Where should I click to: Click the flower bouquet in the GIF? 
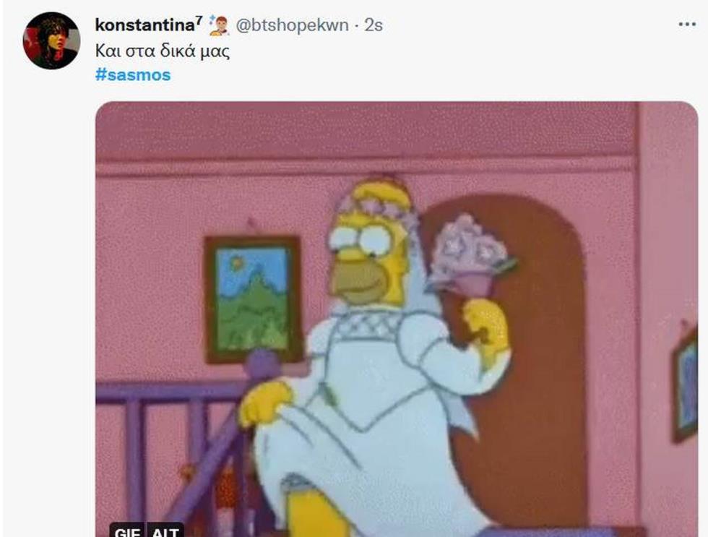point(470,255)
